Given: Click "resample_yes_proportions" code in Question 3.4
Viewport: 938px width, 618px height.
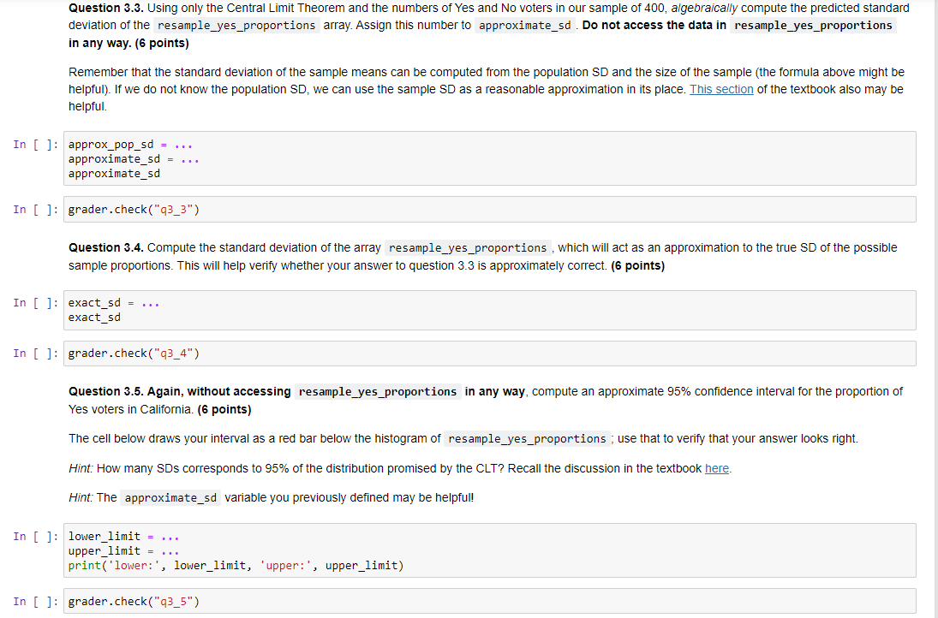Looking at the screenshot, I should pyautogui.click(x=468, y=248).
